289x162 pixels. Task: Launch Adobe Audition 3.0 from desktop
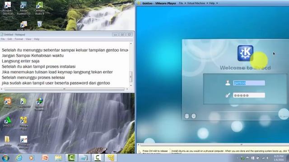(23, 8)
